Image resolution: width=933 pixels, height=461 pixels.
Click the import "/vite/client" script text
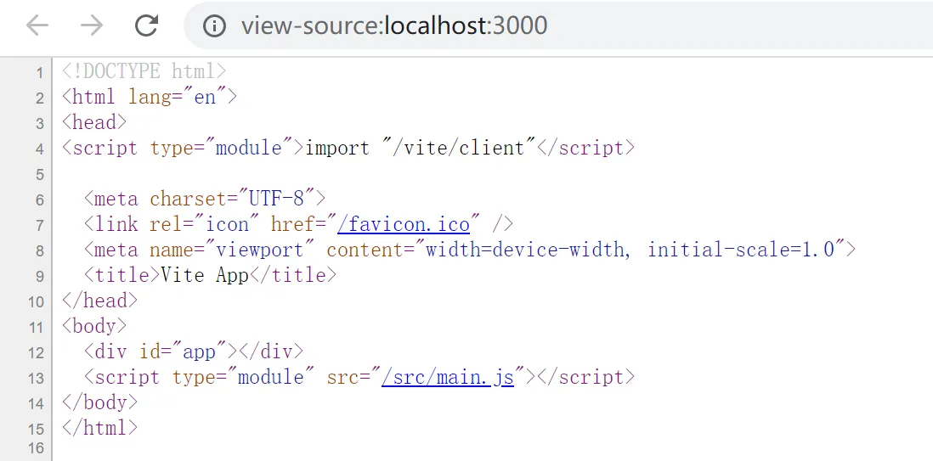(421, 148)
